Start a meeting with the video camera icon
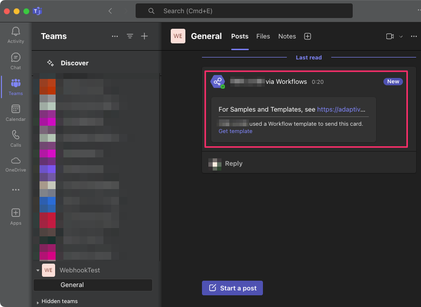The image size is (421, 307). (x=390, y=36)
